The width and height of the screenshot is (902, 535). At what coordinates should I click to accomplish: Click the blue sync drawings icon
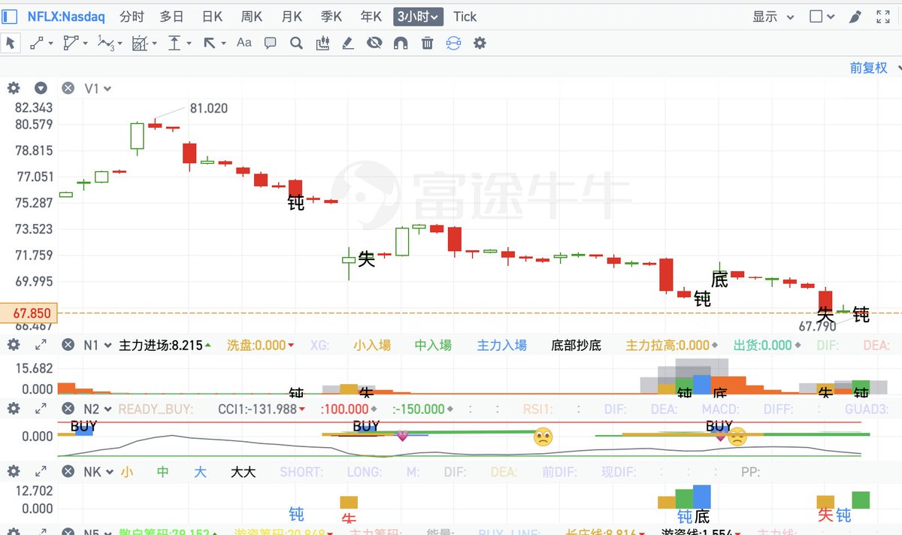click(x=453, y=43)
